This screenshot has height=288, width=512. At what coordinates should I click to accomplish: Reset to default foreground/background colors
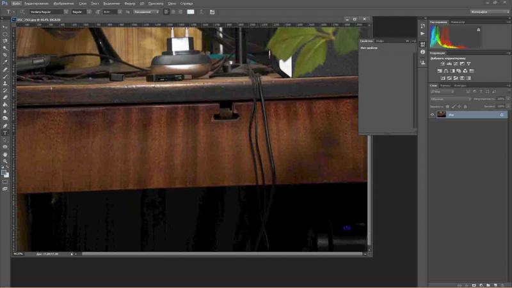pyautogui.click(x=3, y=167)
